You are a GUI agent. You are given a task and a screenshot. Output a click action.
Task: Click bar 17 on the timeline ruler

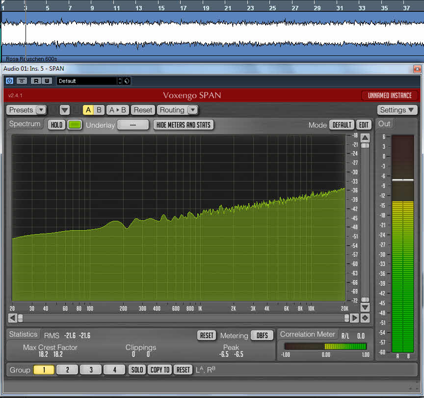[x=184, y=8]
